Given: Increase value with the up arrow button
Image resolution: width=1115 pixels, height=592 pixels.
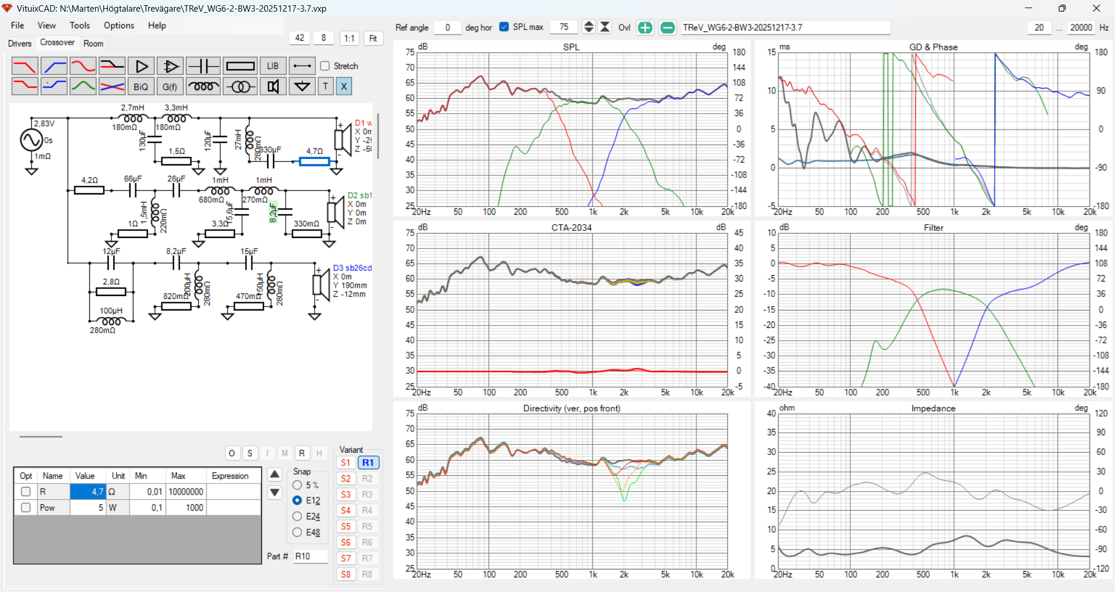Looking at the screenshot, I should [x=275, y=474].
